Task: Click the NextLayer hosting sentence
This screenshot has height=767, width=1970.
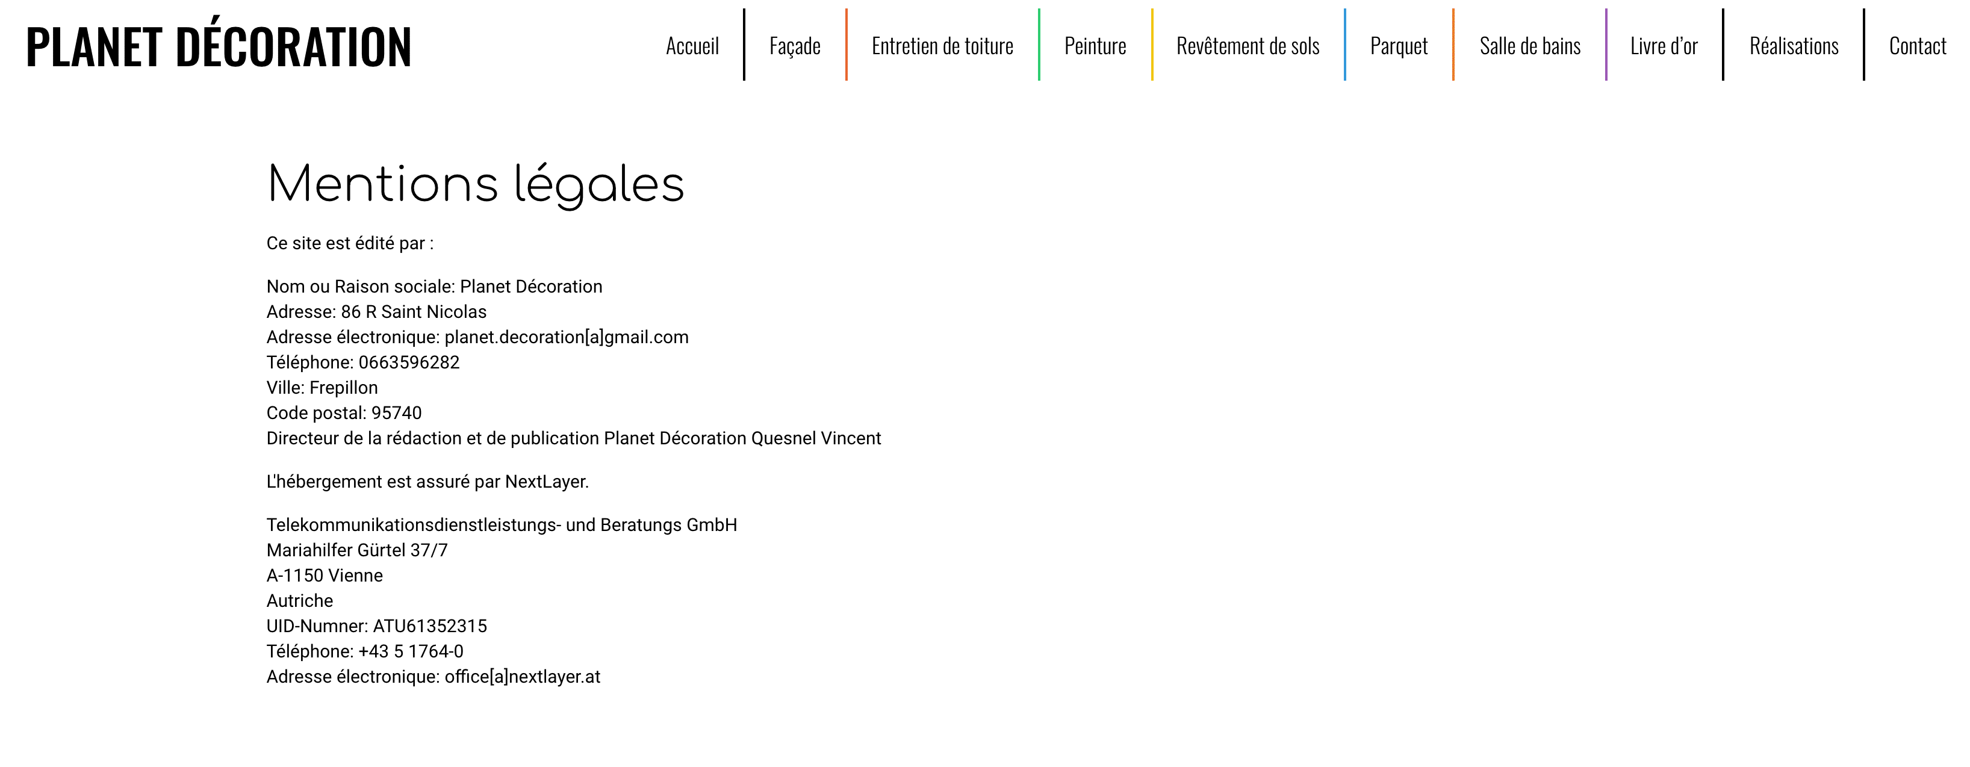Action: click(427, 482)
